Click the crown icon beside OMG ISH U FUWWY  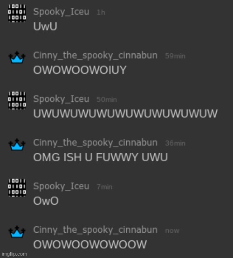[17, 144]
